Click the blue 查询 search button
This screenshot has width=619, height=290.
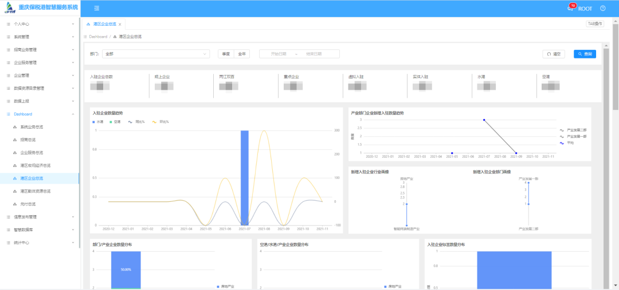click(585, 54)
